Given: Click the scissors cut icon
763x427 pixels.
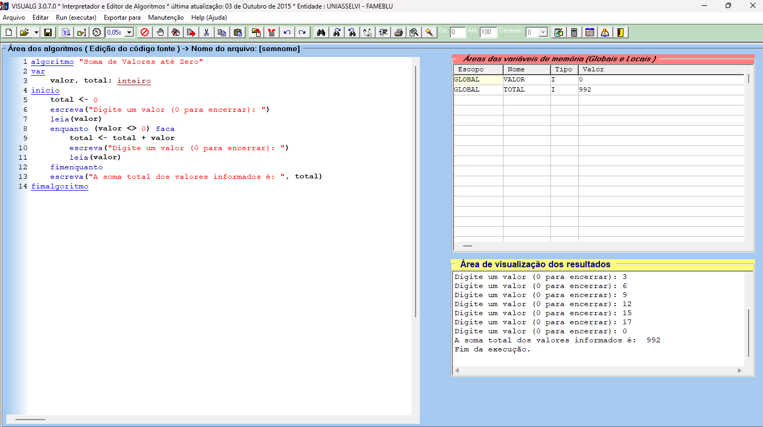Looking at the screenshot, I should tap(206, 32).
